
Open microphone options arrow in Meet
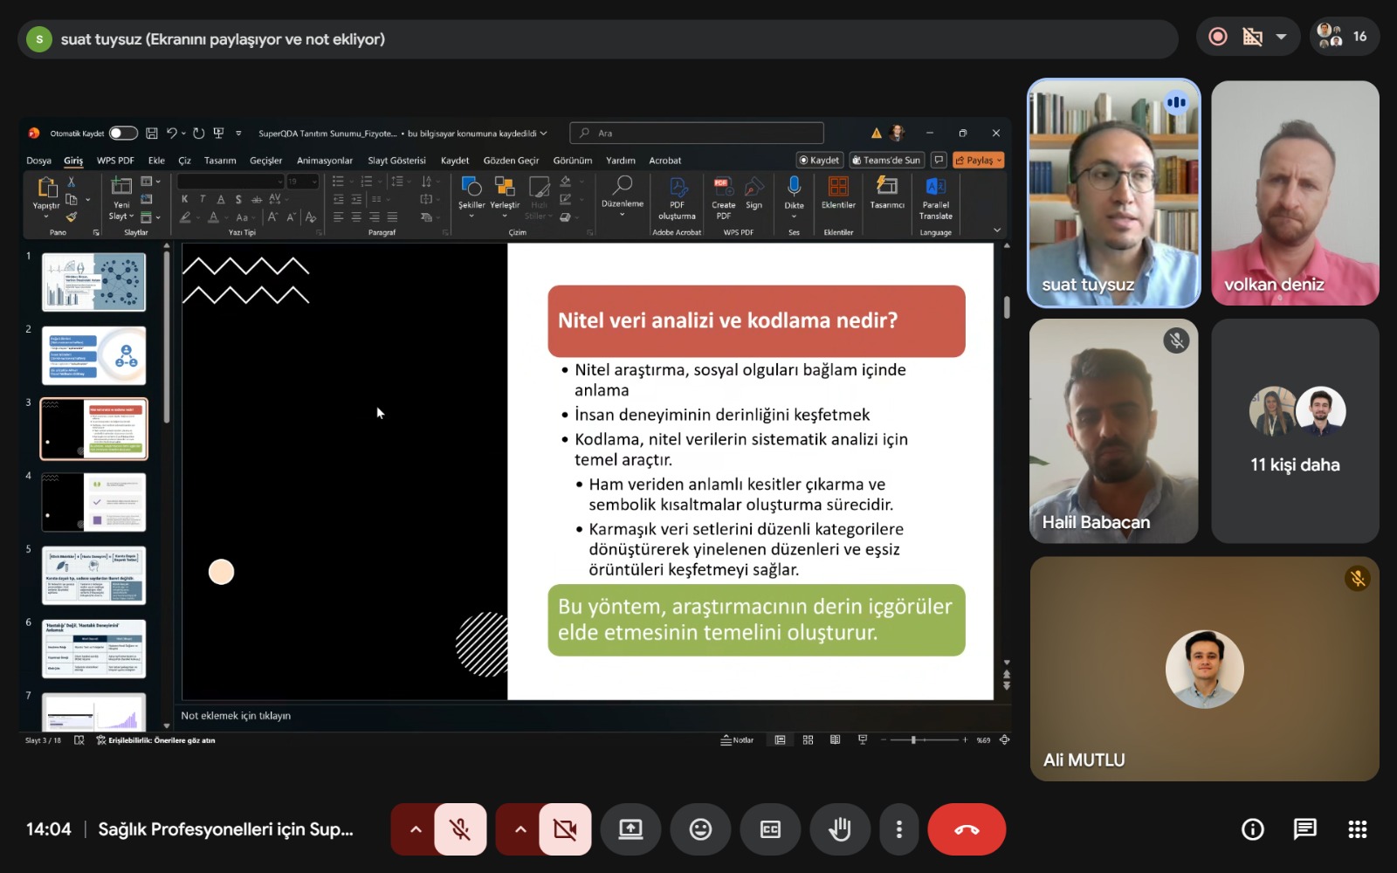(416, 829)
